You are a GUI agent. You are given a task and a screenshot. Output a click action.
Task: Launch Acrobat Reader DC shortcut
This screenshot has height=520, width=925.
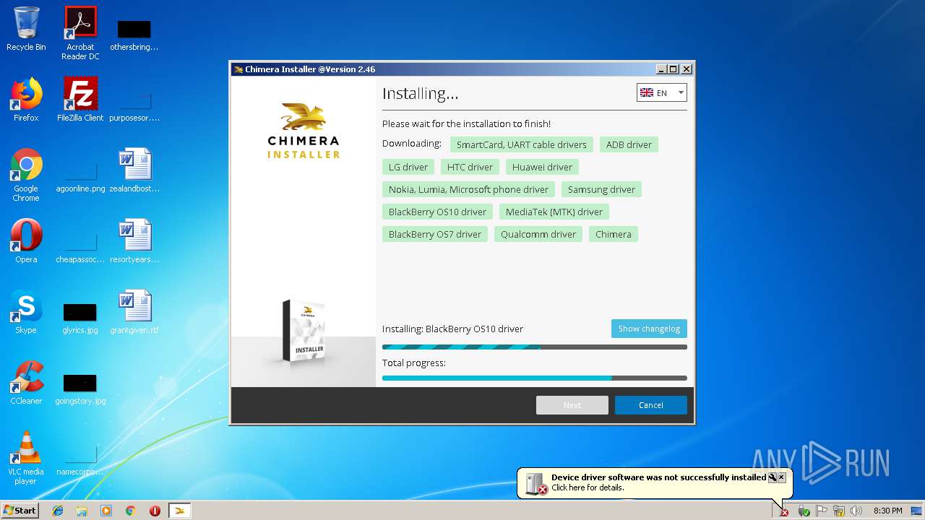coord(80,33)
